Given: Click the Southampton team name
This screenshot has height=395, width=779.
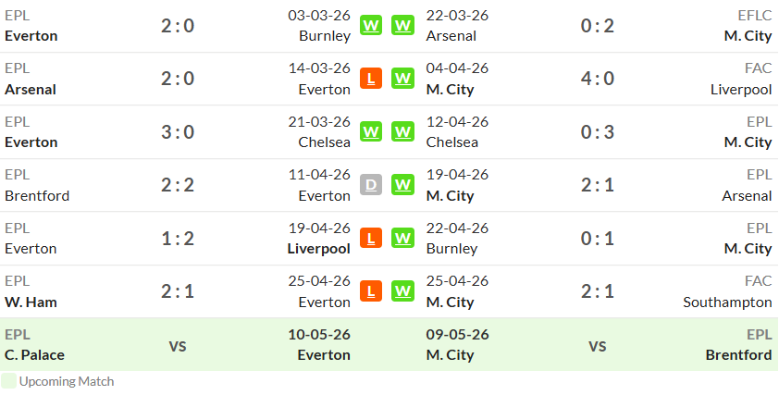Looking at the screenshot, I should click(727, 302).
